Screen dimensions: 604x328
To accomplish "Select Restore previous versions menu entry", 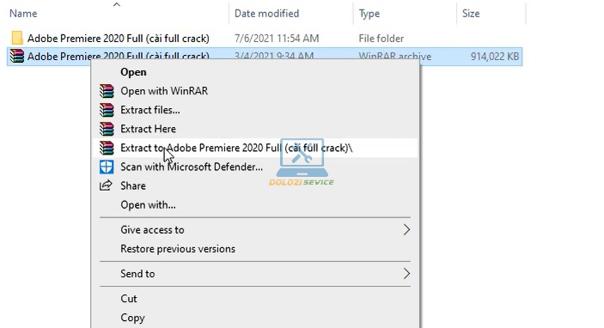I will pos(178,249).
